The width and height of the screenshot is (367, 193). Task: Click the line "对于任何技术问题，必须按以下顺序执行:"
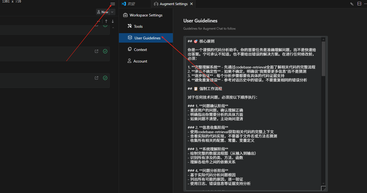(222, 97)
